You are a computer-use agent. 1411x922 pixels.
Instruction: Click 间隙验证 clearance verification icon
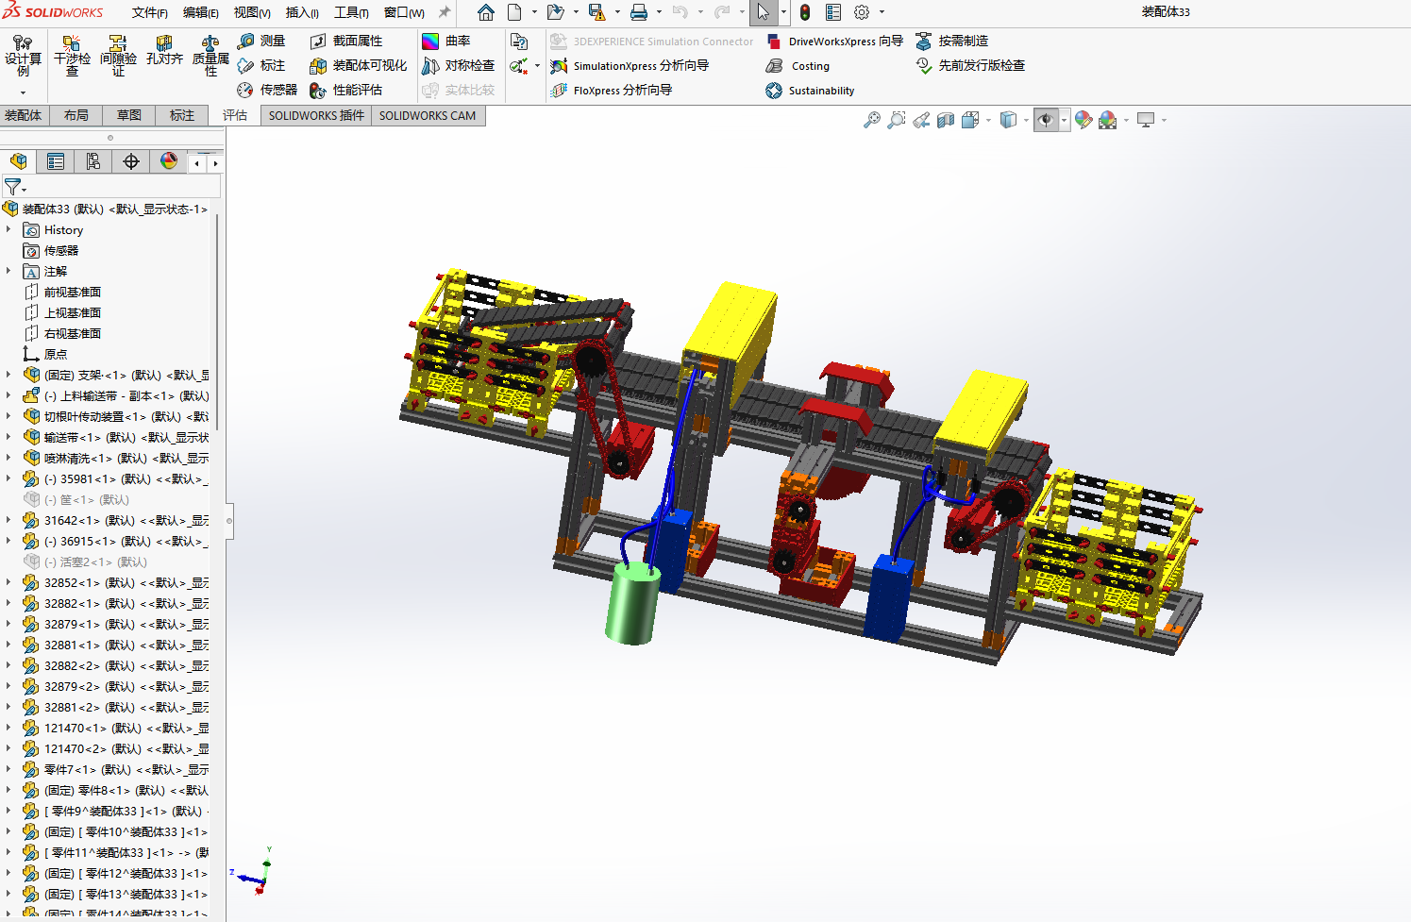coord(118,56)
